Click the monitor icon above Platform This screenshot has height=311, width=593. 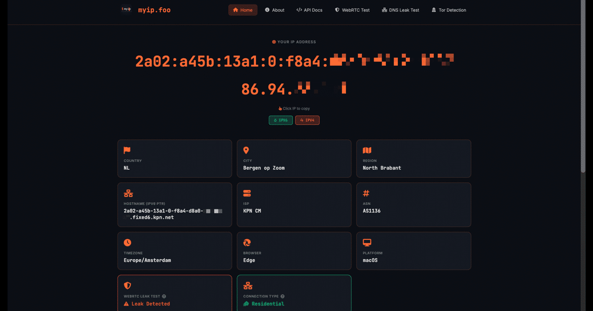(366, 242)
